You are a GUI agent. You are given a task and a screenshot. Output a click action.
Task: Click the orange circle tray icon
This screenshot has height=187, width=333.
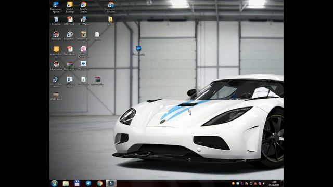click(233, 183)
